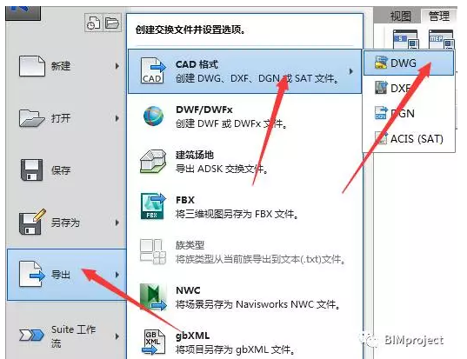Select the 建筑场地 export option
The width and height of the screenshot is (467, 359).
click(x=195, y=155)
